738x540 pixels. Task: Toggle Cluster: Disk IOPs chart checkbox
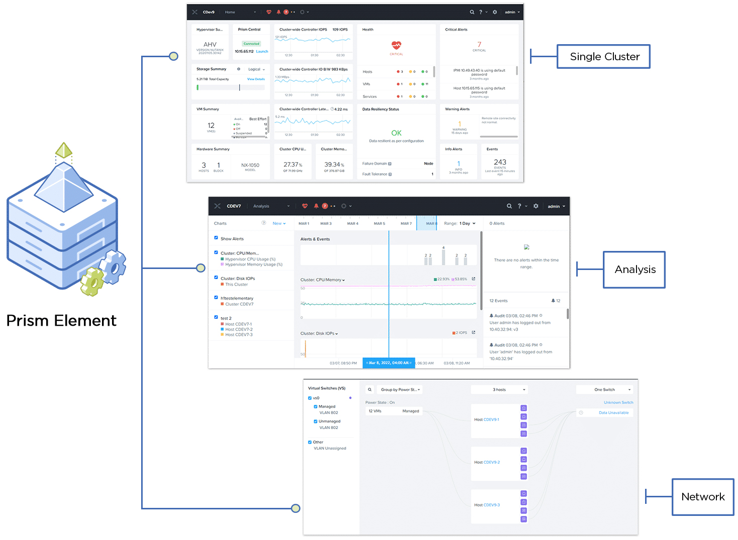(216, 278)
